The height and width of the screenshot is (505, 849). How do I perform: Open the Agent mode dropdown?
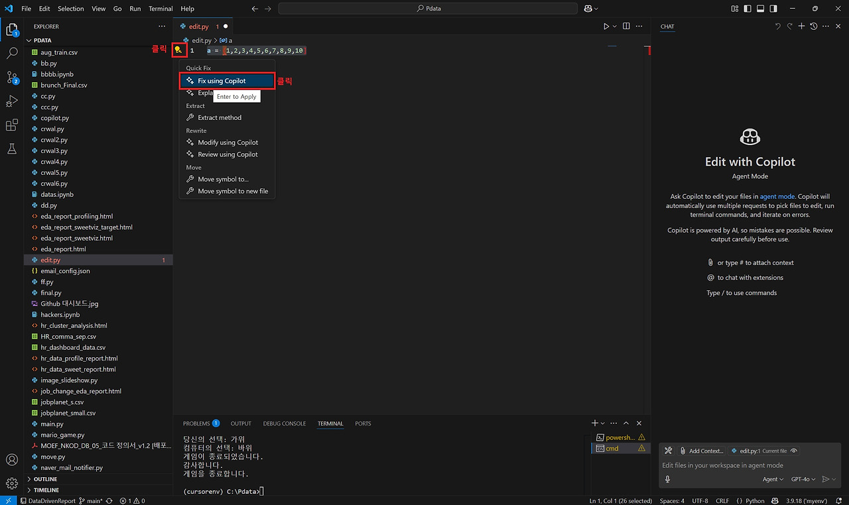pos(773,479)
